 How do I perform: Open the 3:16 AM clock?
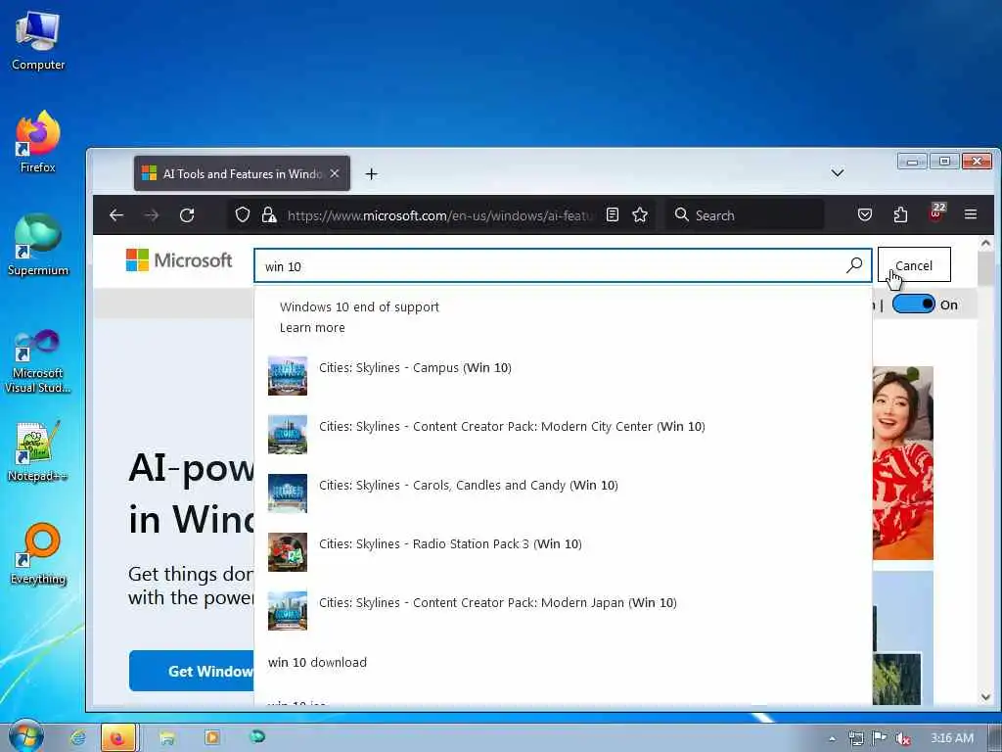pos(952,738)
